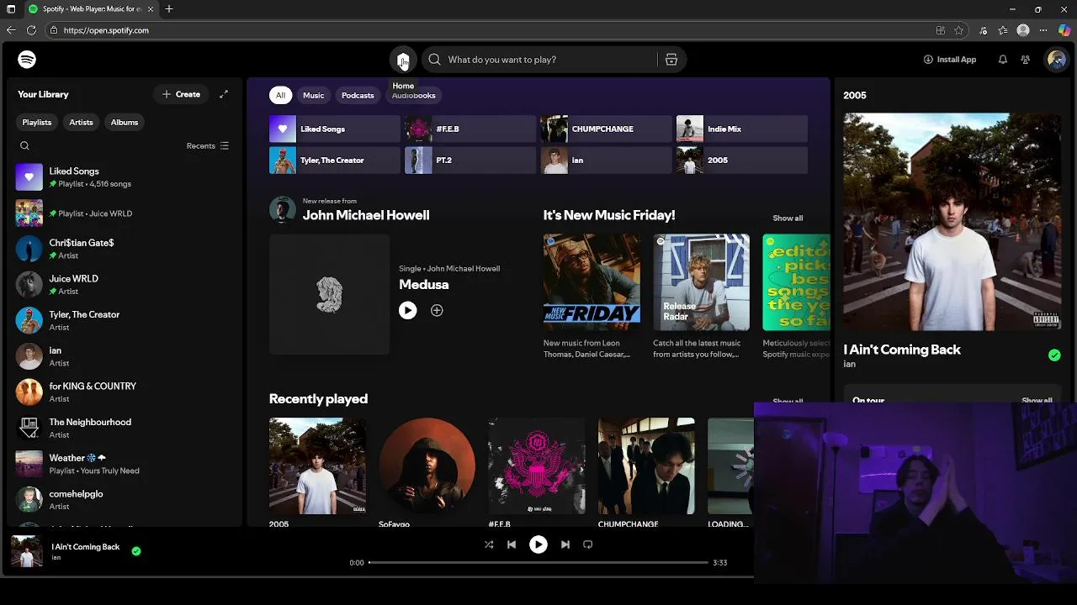1077x605 pixels.
Task: Open Liked Songs shortcut tile
Action: [335, 129]
